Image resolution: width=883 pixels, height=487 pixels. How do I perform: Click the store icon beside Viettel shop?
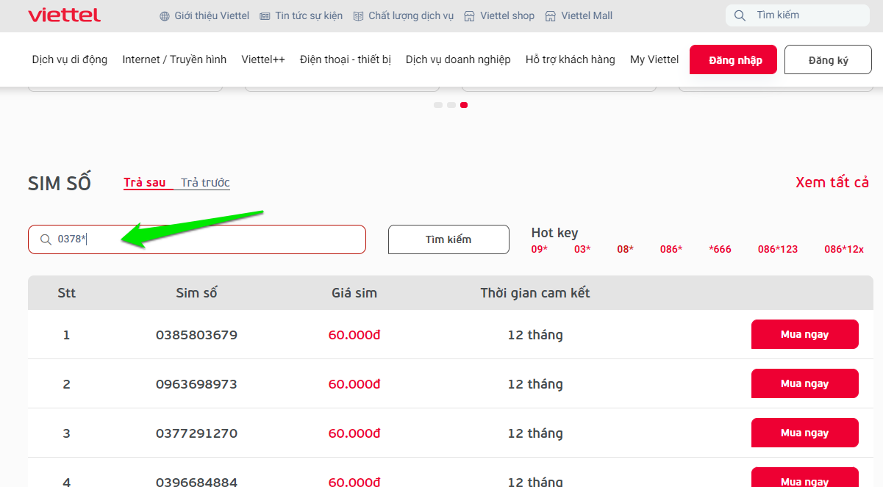click(x=470, y=16)
